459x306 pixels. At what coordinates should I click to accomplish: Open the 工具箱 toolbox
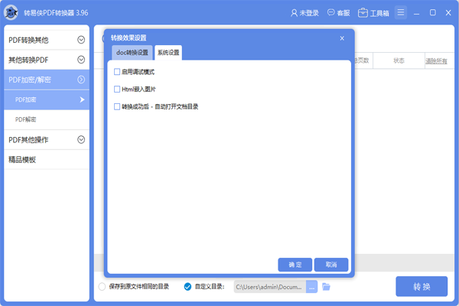363,13
